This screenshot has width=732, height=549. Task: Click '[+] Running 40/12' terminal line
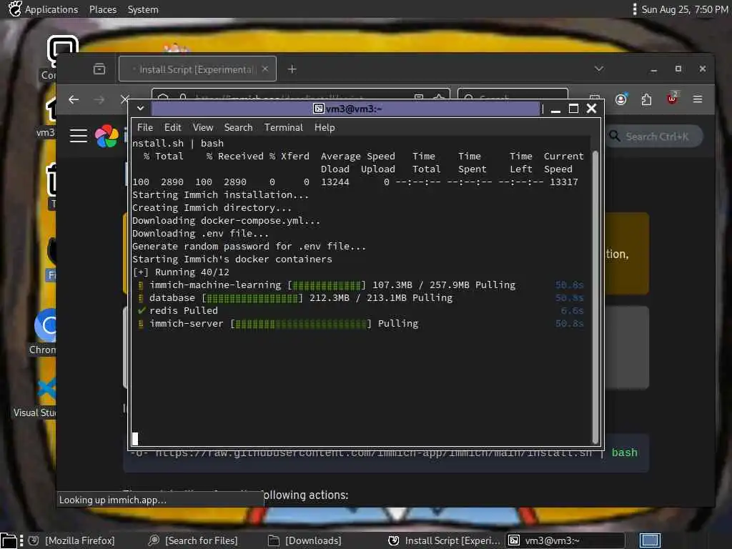pos(181,272)
